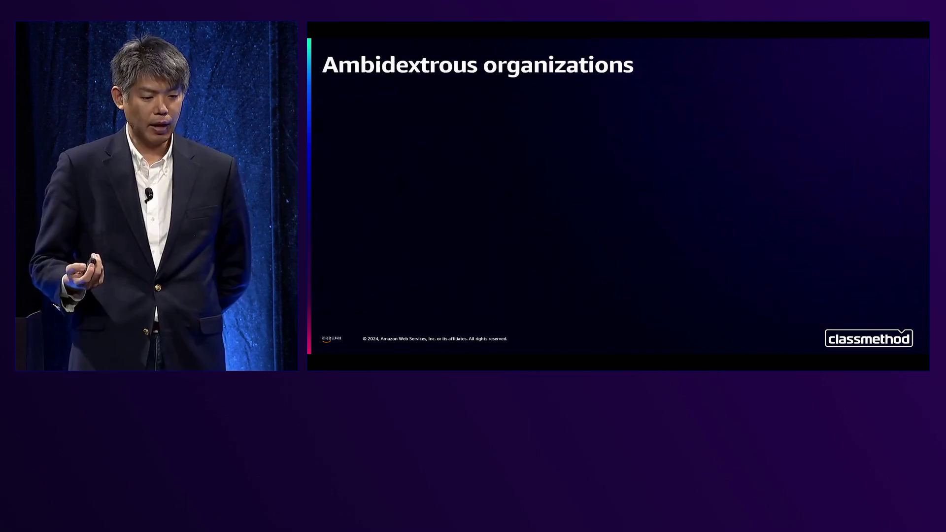Click the gradient color bar at slide's left edge
The image size is (946, 532).
click(x=309, y=197)
